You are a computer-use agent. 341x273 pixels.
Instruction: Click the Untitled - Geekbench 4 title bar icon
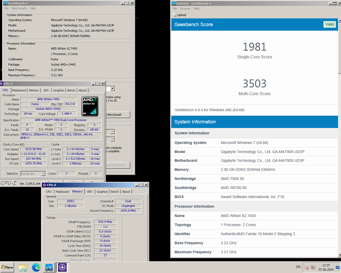(x=174, y=3)
